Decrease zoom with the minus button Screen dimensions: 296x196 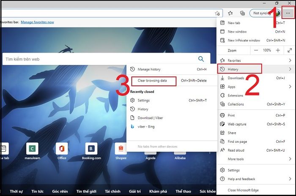pos(256,50)
